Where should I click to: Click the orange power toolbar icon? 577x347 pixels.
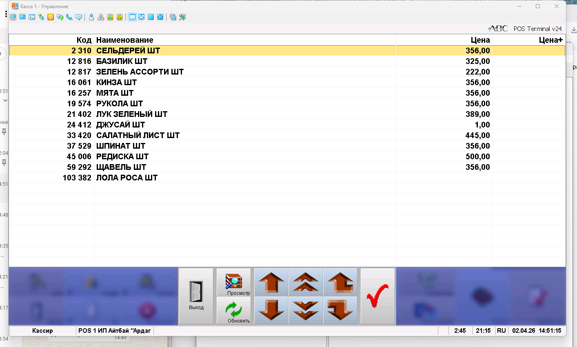[51, 17]
